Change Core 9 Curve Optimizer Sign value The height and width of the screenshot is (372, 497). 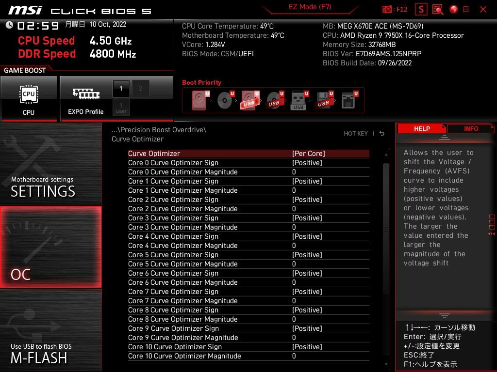[x=307, y=328]
